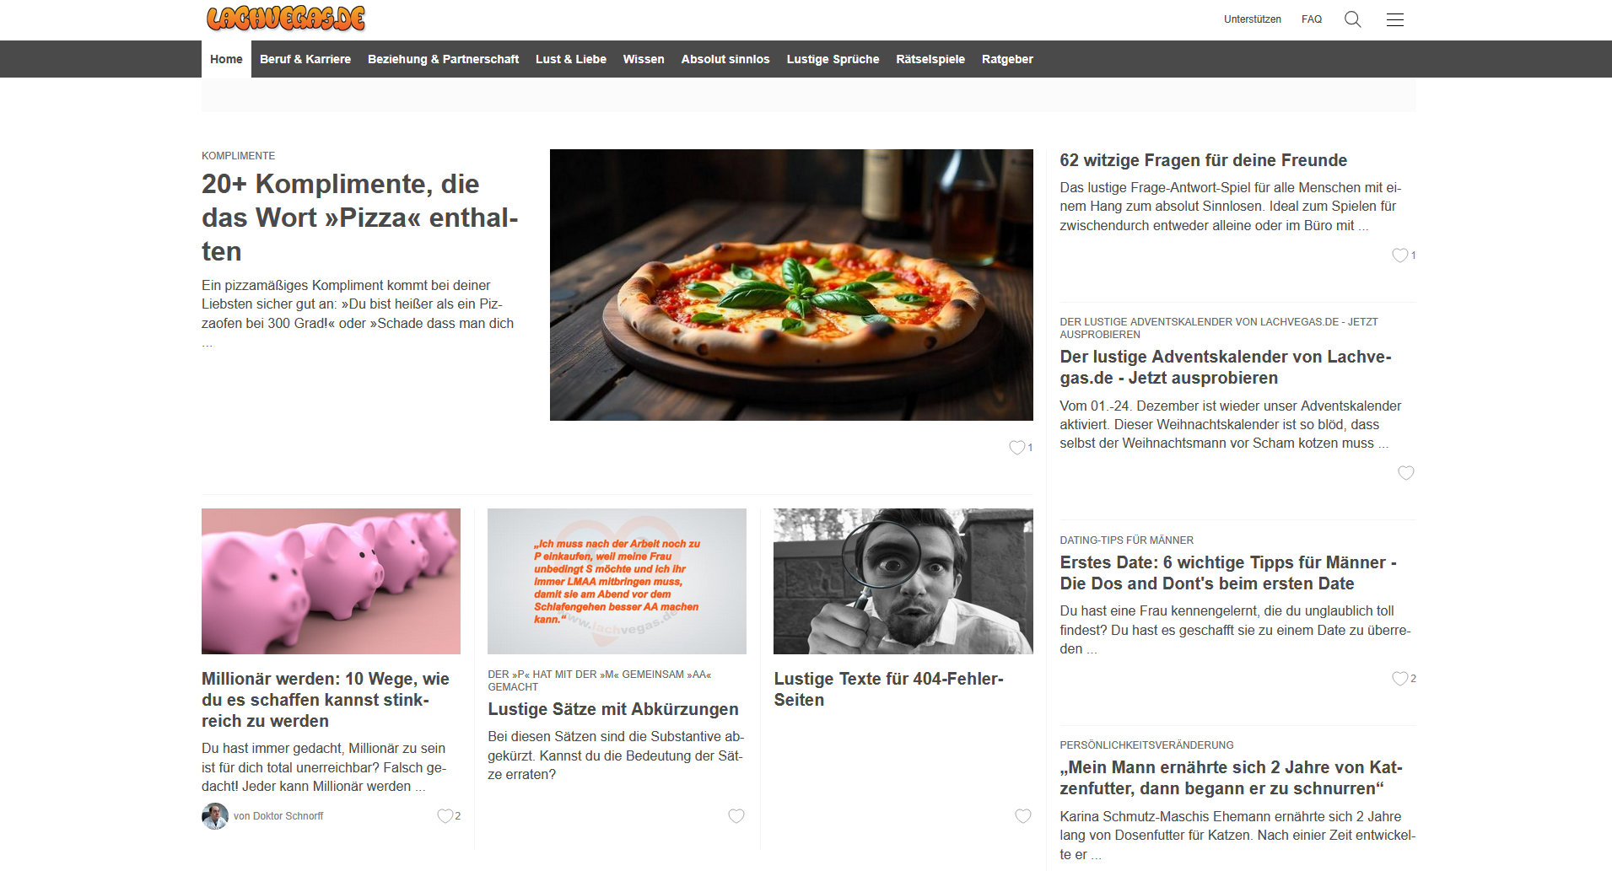1612x871 pixels.
Task: Open the search magnifier icon
Action: (1353, 19)
